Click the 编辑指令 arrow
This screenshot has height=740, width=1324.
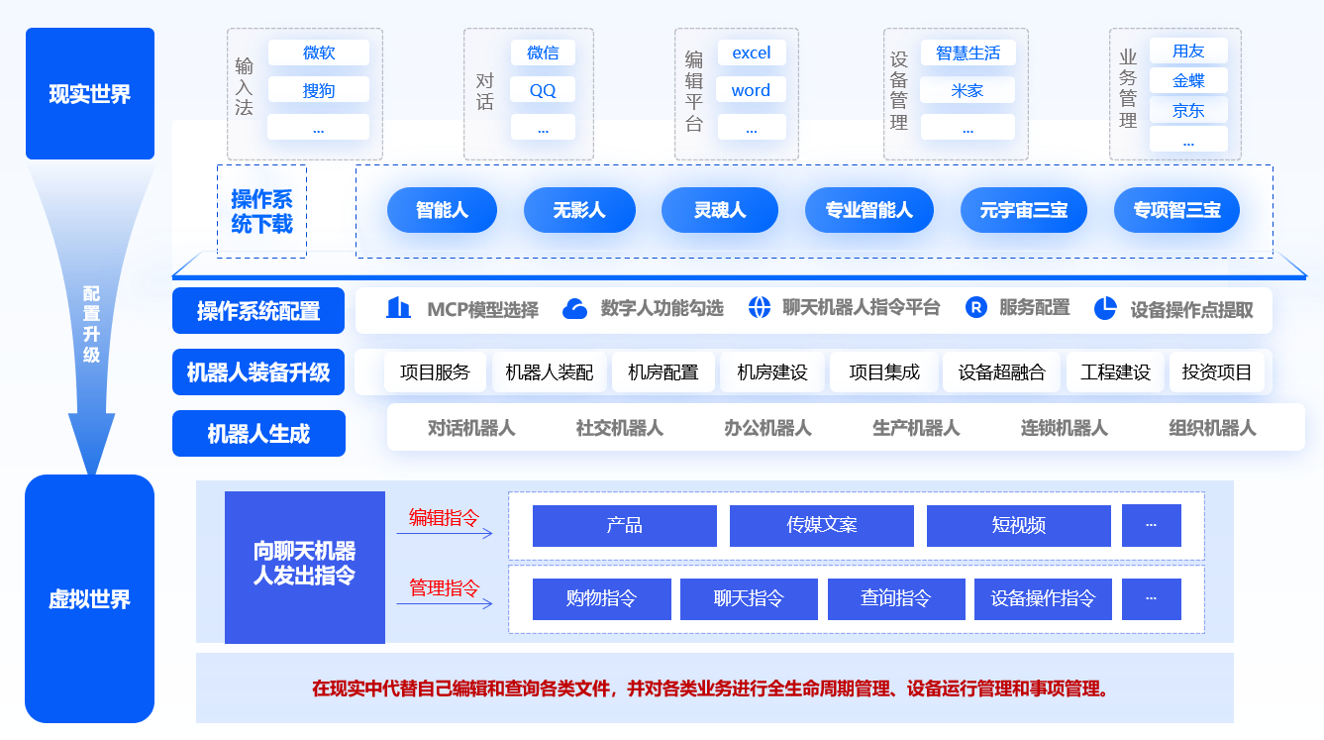pos(445,534)
